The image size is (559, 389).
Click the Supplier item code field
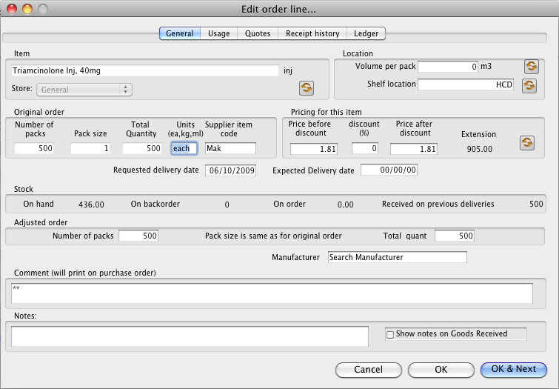pos(230,148)
